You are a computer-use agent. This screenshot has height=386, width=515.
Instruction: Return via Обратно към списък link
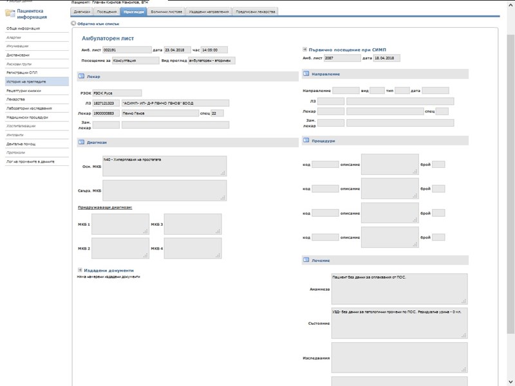[x=94, y=23]
